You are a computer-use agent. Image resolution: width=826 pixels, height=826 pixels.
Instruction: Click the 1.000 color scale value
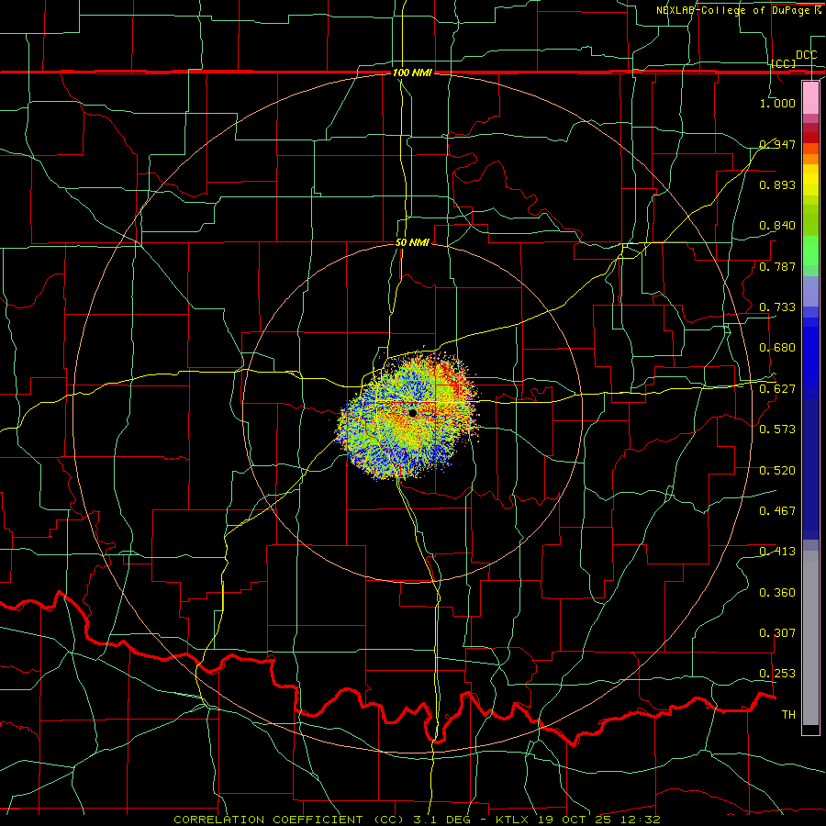pyautogui.click(x=777, y=103)
